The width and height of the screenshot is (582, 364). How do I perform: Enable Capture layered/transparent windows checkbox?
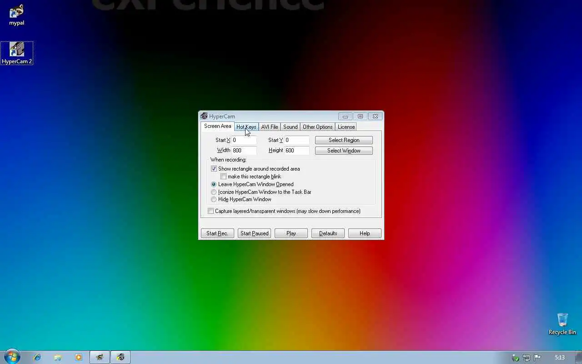pos(211,211)
